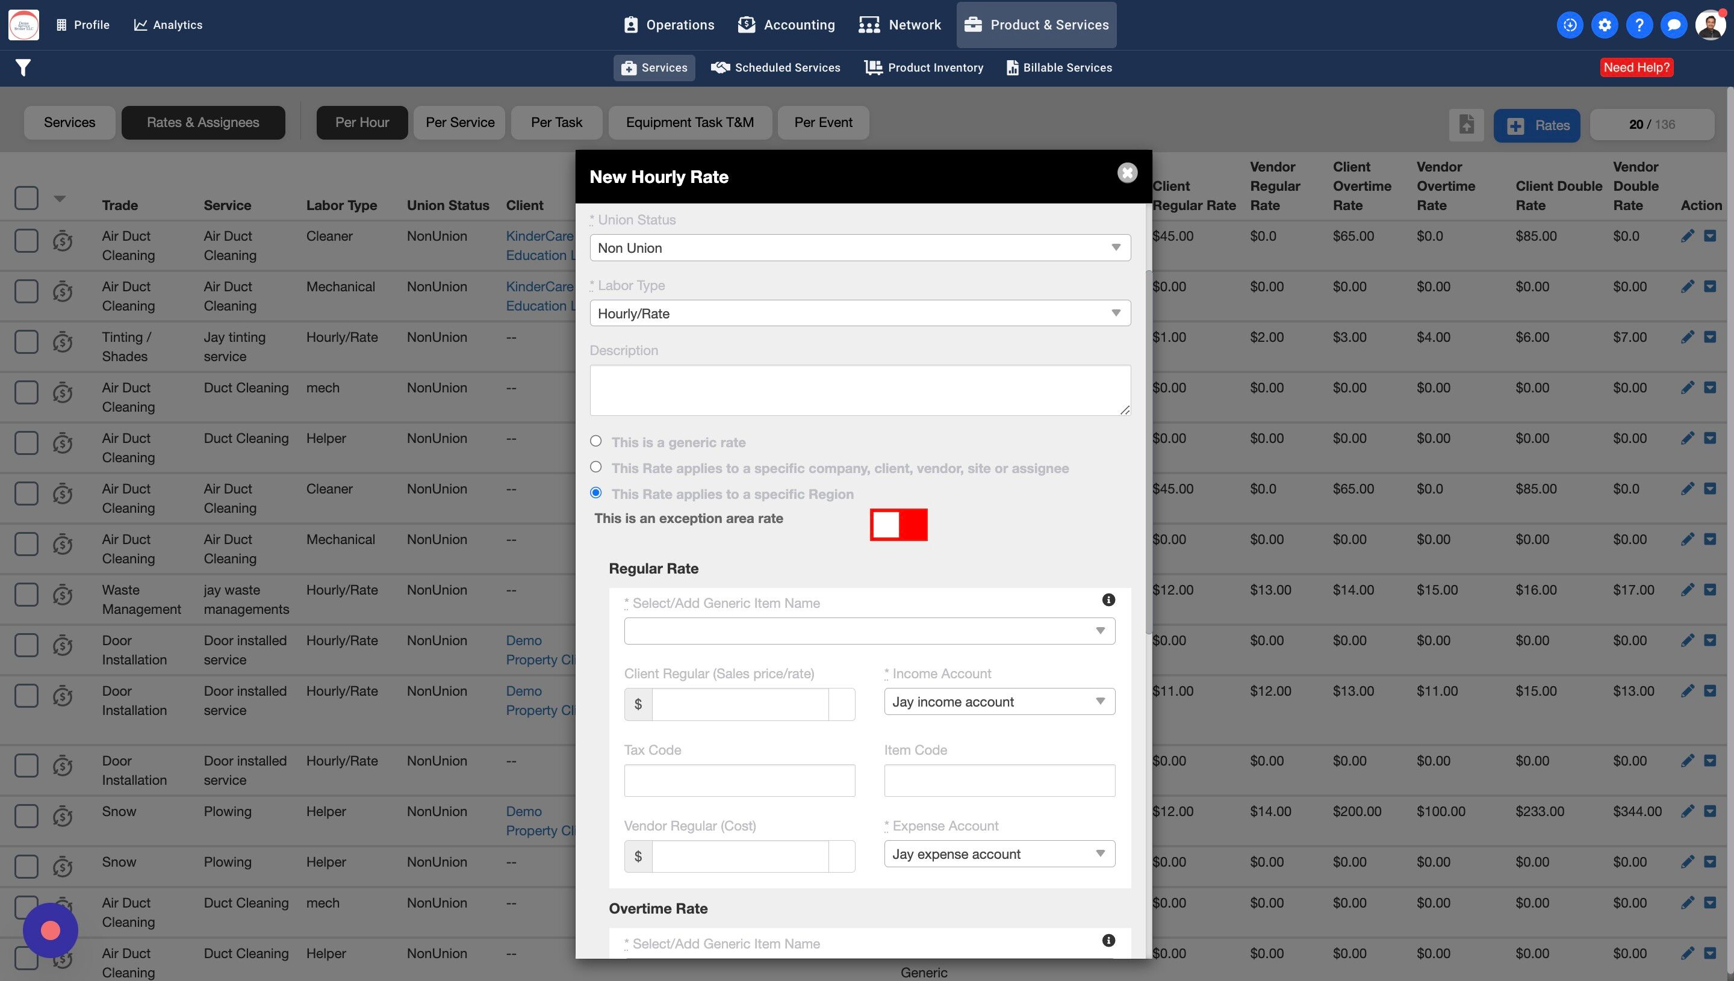1734x981 pixels.
Task: Click the filter funnel icon
Action: [23, 67]
